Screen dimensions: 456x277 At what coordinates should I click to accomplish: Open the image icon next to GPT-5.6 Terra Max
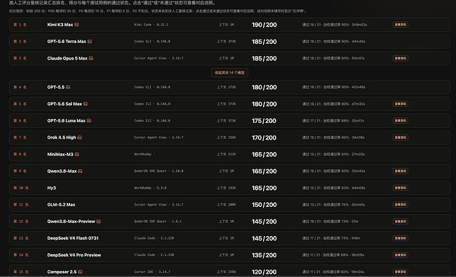90,42
